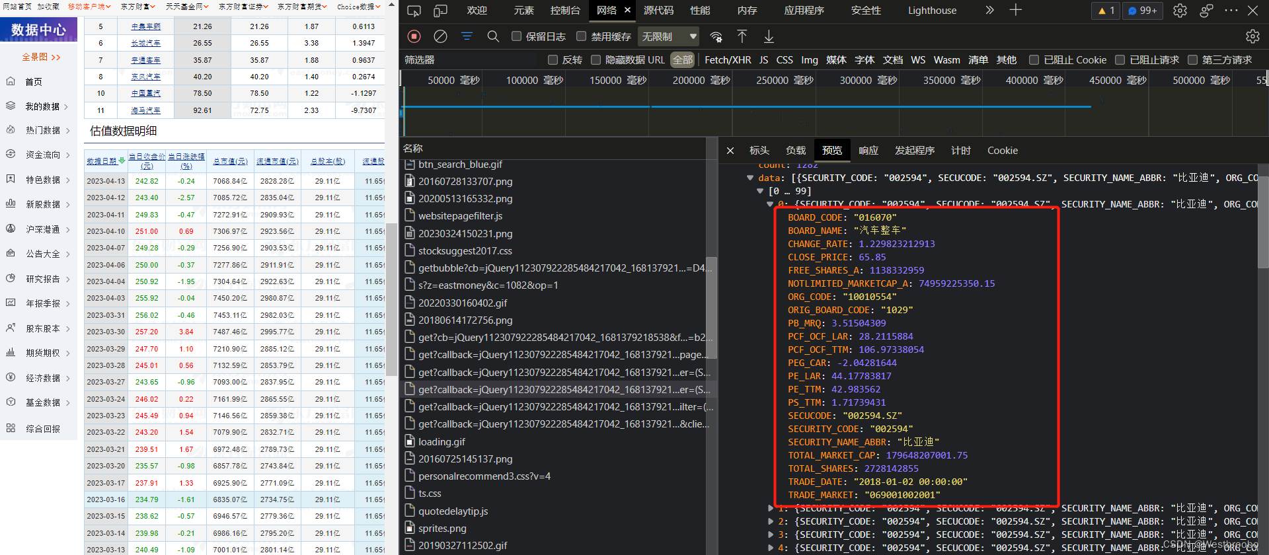Open the network search magnifier

pyautogui.click(x=493, y=36)
